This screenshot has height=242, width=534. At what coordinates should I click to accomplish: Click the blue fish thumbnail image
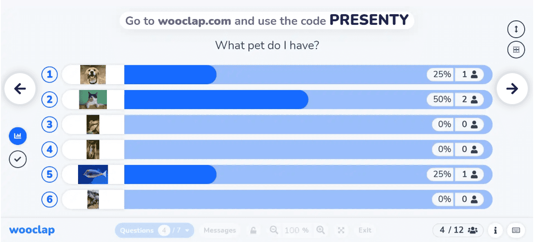click(93, 174)
